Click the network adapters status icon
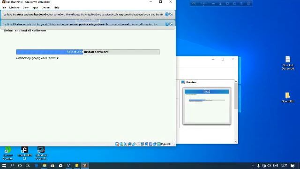This screenshot has height=169, width=300. [130, 144]
